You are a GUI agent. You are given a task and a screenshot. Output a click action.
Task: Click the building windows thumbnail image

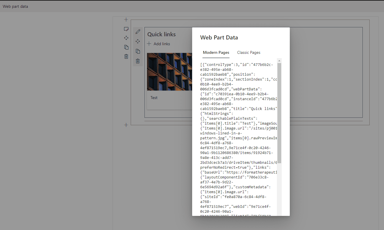(x=169, y=72)
